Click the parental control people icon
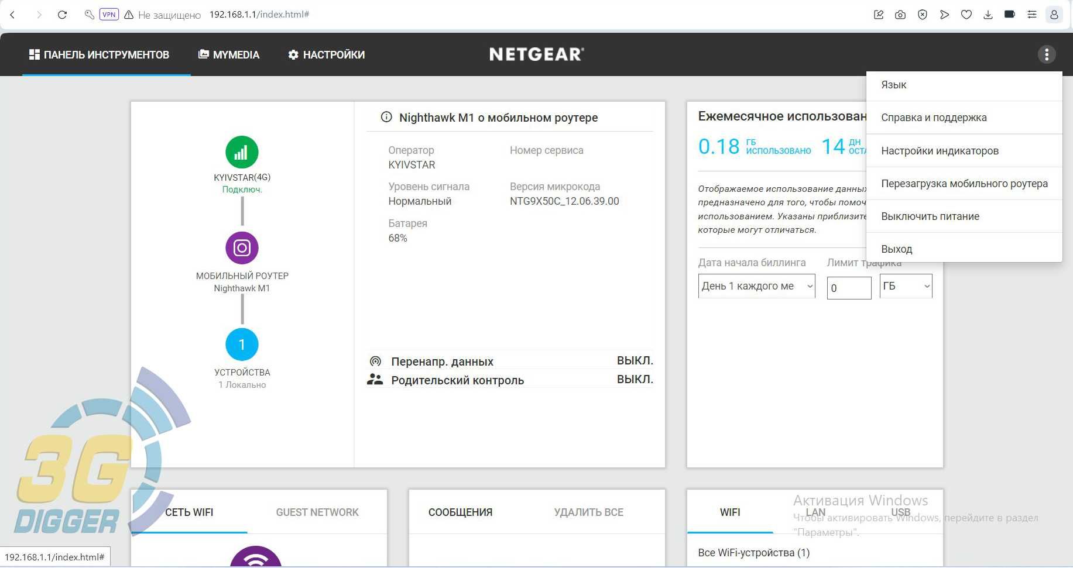Viewport: 1073px width, 568px height. [x=375, y=380]
